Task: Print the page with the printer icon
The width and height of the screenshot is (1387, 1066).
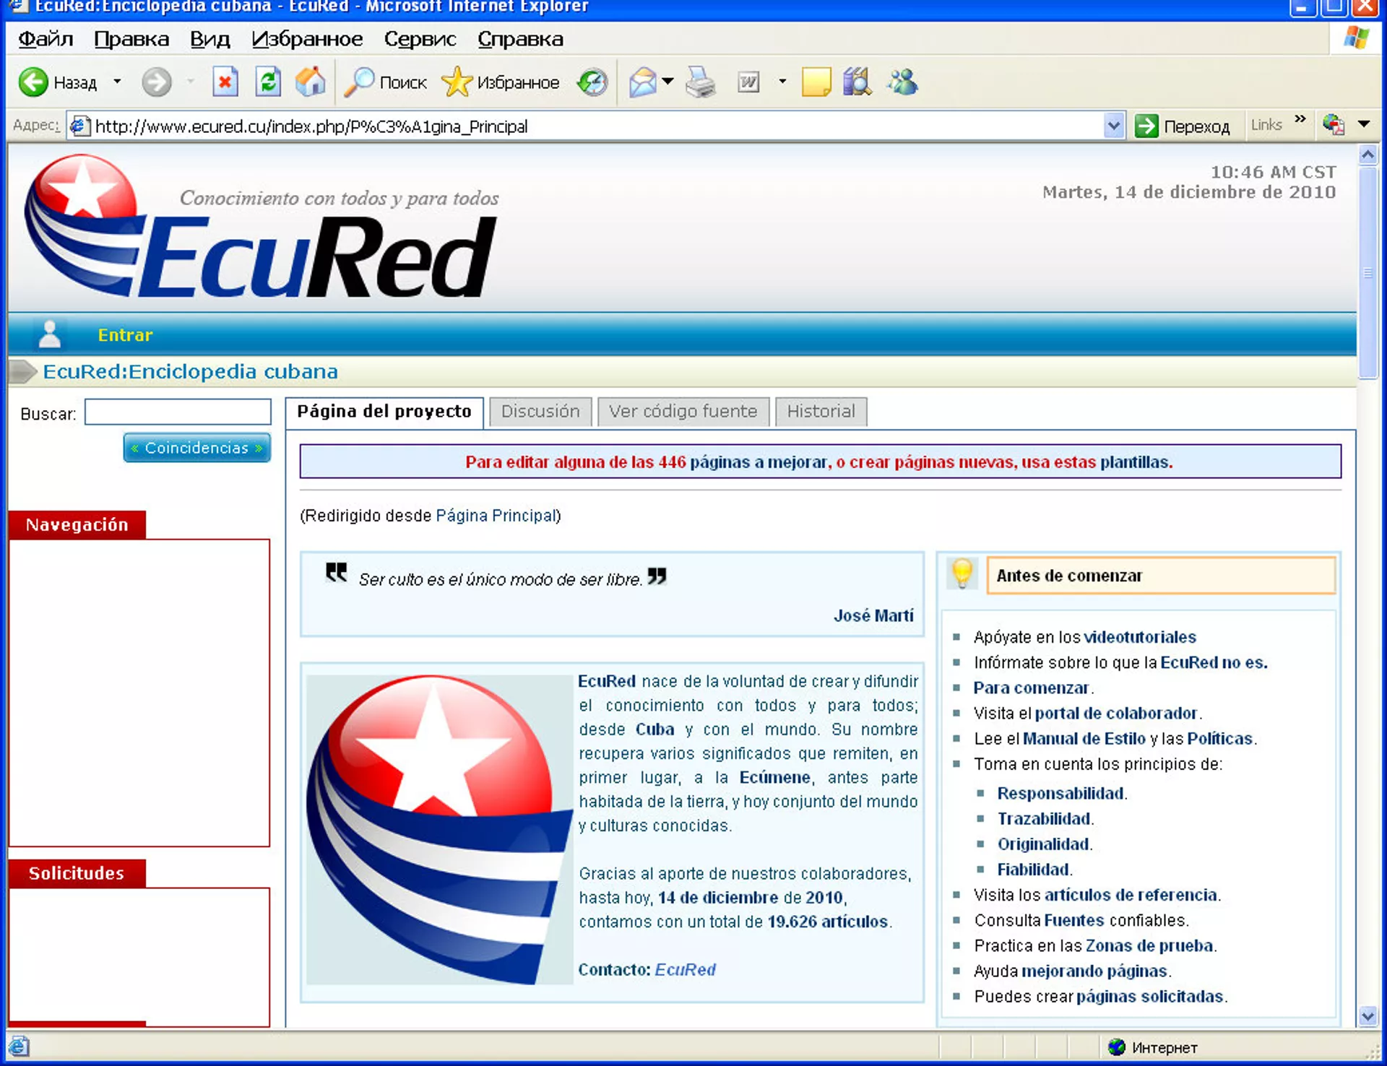Action: (x=700, y=82)
